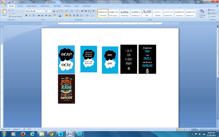The image size is (219, 137).
Task: Click the zoom slider in status bar
Action: click(208, 129)
